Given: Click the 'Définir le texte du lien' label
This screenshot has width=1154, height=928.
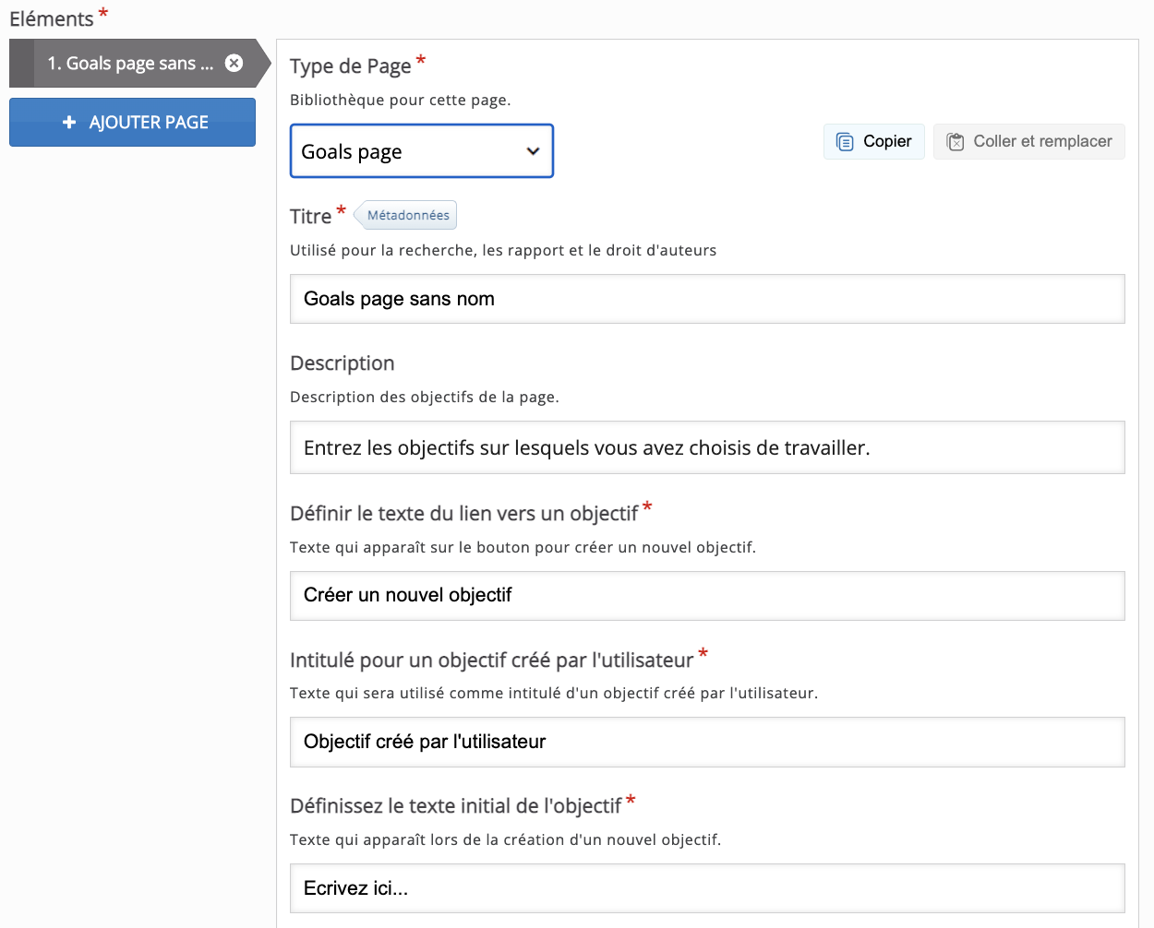Looking at the screenshot, I should pyautogui.click(x=463, y=514).
